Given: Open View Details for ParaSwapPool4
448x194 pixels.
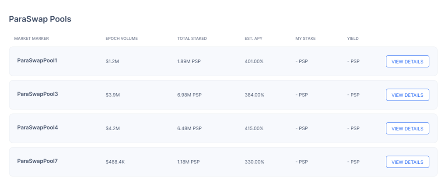Looking at the screenshot, I should pyautogui.click(x=407, y=128).
